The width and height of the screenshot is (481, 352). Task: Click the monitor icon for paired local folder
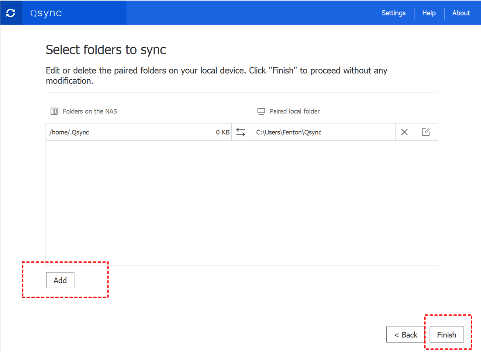click(261, 112)
